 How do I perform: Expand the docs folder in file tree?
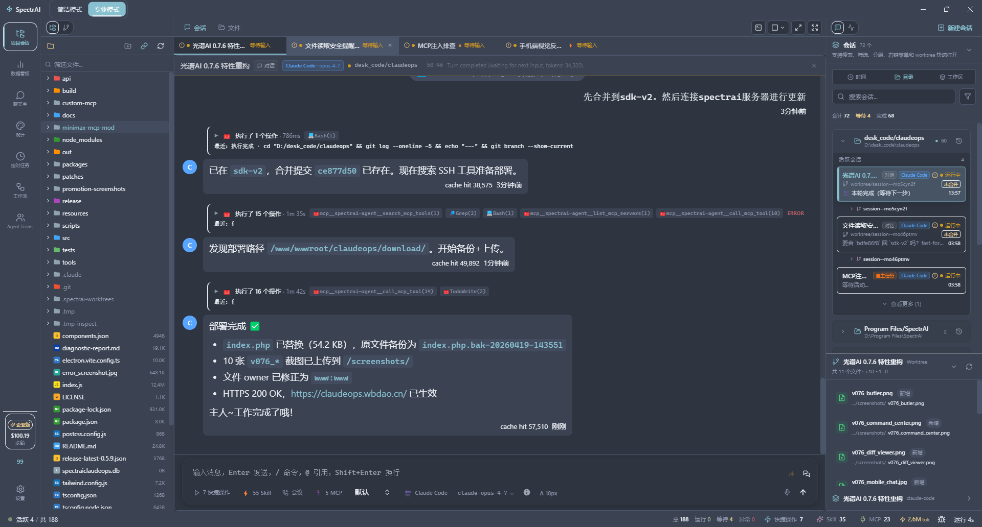[68, 115]
